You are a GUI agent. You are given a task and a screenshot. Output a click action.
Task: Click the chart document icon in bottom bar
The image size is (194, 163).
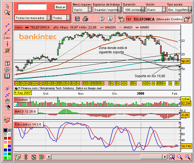point(34,157)
